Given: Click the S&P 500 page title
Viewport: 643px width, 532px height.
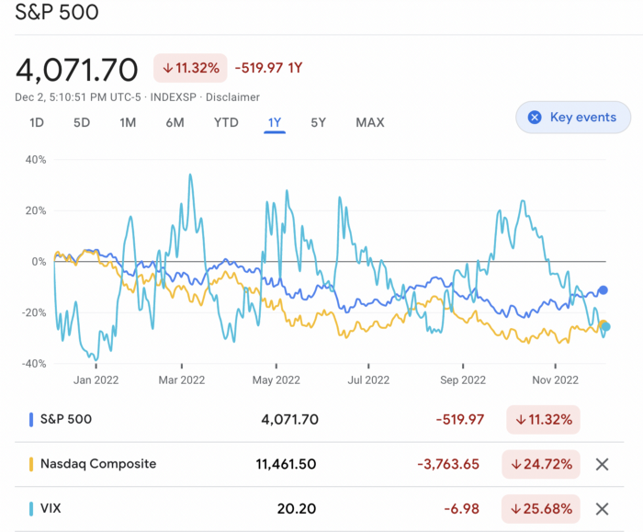Looking at the screenshot, I should click(57, 11).
